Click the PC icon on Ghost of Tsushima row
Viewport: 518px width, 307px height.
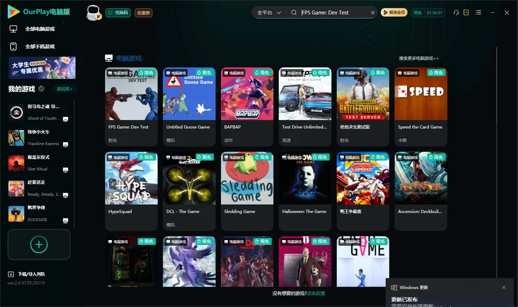65,119
